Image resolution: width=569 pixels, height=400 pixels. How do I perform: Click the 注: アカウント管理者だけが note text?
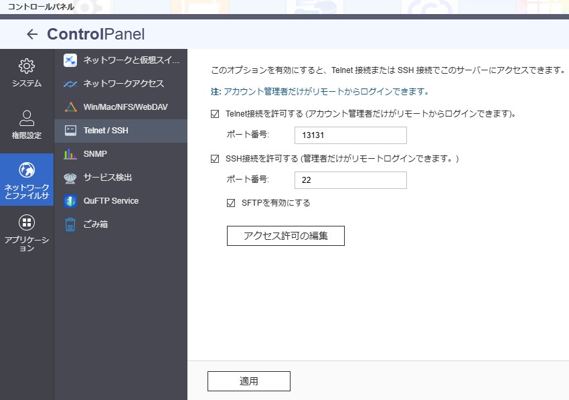pyautogui.click(x=319, y=92)
